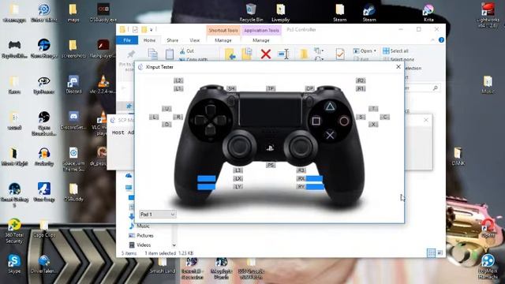The height and width of the screenshot is (284, 505).
Task: Click the properties icon in Explorer title bar
Action: (x=135, y=30)
